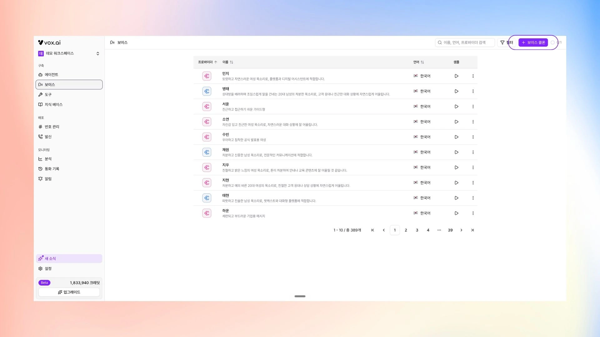Go to the previous page of voices
Screen dimensions: 600x337
384,230
